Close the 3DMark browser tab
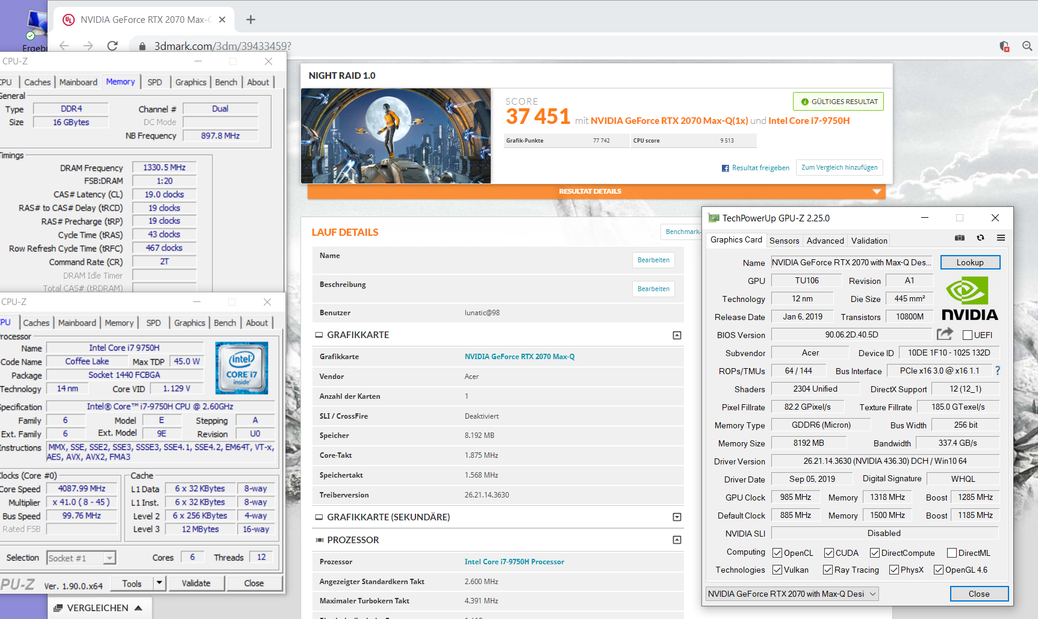The height and width of the screenshot is (619, 1038). [x=222, y=20]
